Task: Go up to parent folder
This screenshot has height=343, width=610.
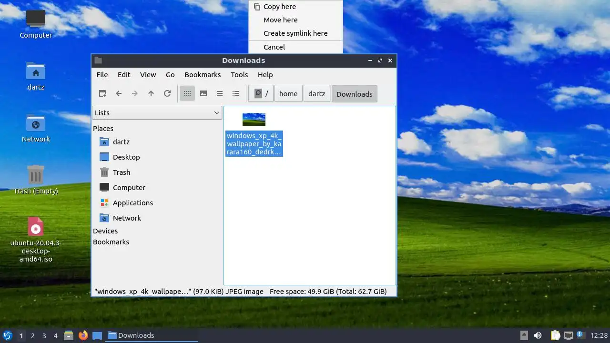Action: pyautogui.click(x=151, y=94)
